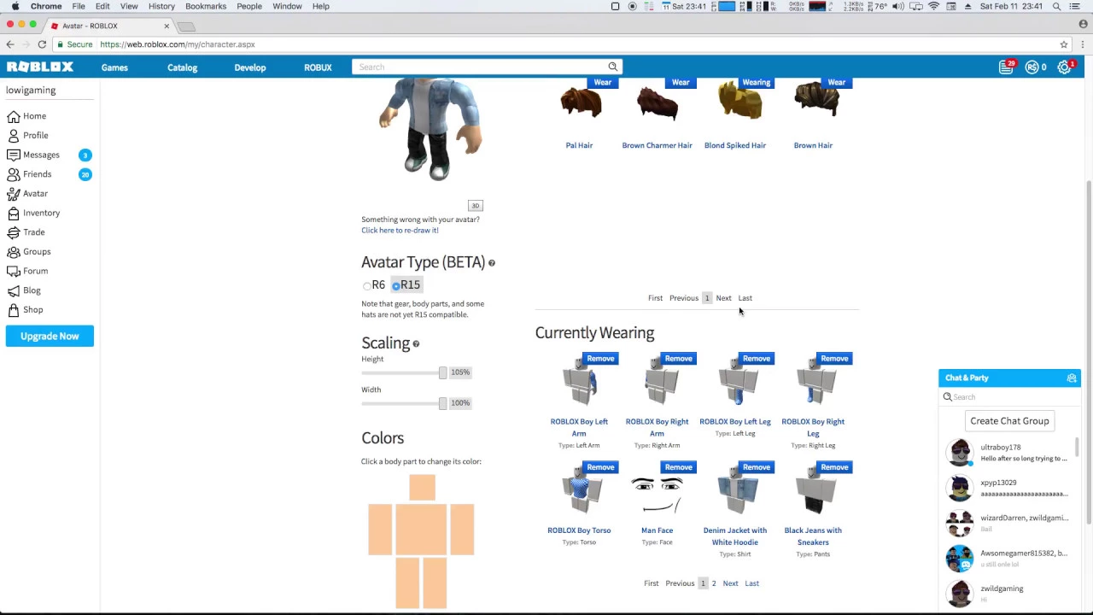1093x615 pixels.
Task: Click 'Click here to re-draw it!' link
Action: [x=400, y=231]
